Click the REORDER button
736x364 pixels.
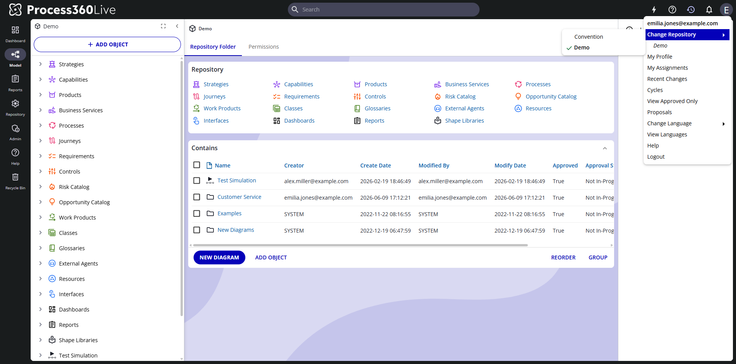[x=563, y=257]
